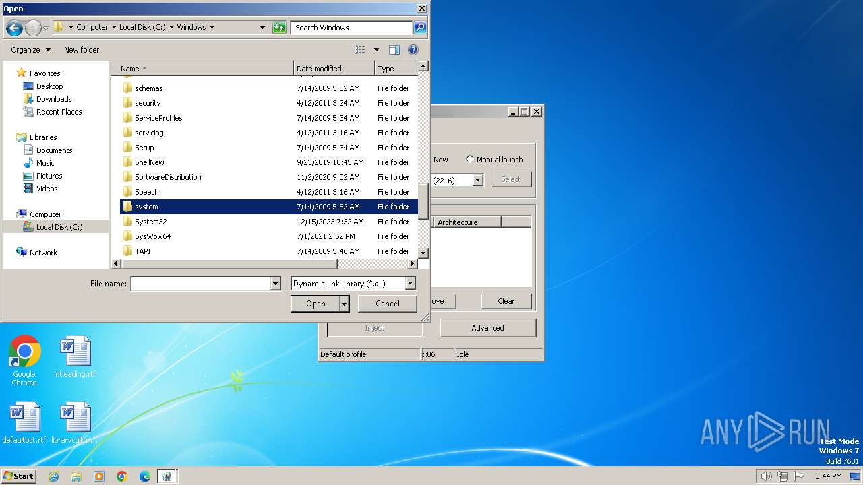Screen dimensions: 863x485
Task: Open Recent Places in the navigation pane
Action: click(59, 112)
